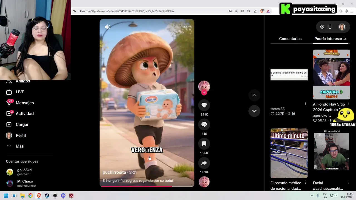Open the Brave VPN shield icon
Viewport: 356px width, 200px height.
[x=346, y=11]
